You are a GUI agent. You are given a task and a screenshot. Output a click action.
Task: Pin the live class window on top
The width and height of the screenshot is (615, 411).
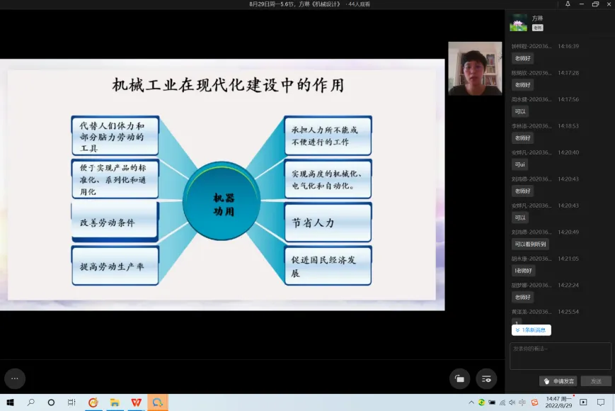tap(568, 4)
